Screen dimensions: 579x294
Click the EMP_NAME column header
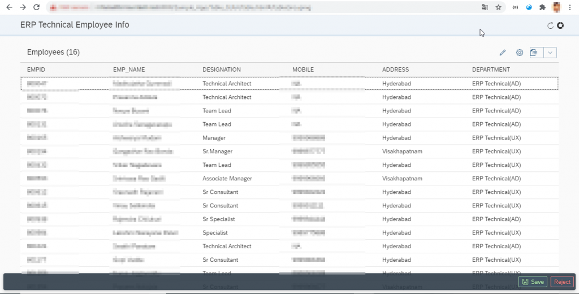[129, 70]
